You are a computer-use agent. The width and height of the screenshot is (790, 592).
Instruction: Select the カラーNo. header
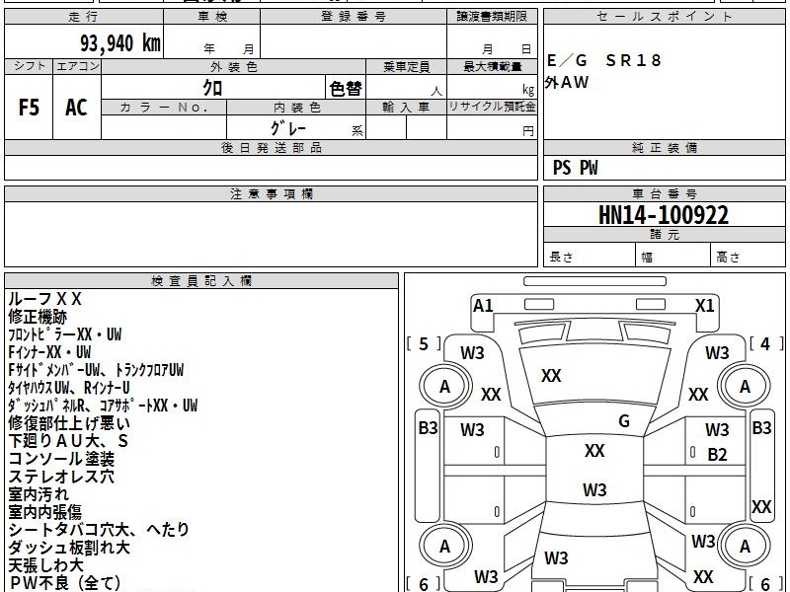coord(164,108)
